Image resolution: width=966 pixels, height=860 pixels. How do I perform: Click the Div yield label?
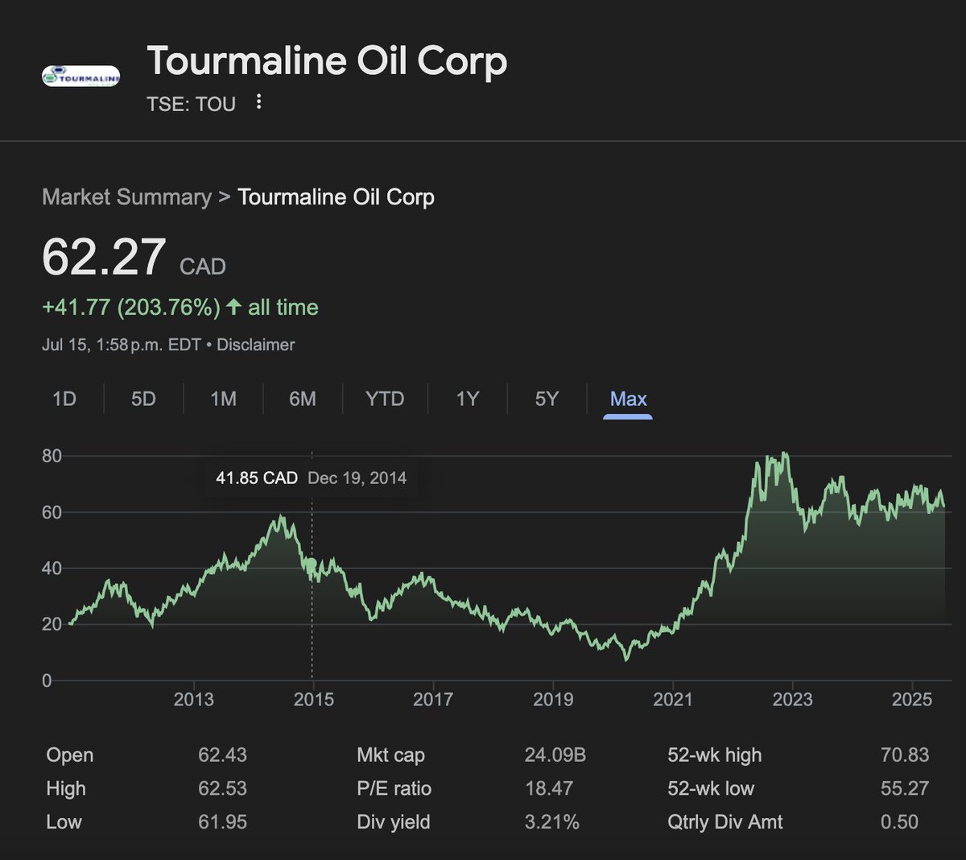pos(394,822)
